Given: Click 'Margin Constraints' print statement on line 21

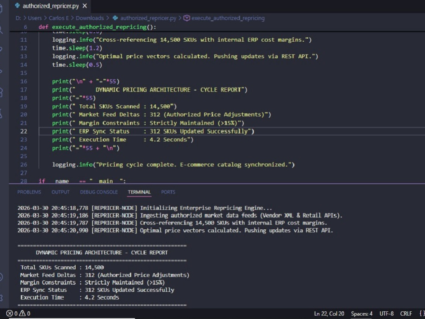Looking at the screenshot, I should [x=148, y=123].
